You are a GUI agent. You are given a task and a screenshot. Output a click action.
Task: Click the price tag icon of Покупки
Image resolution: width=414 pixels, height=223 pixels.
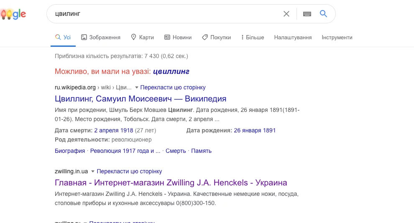pyautogui.click(x=205, y=38)
